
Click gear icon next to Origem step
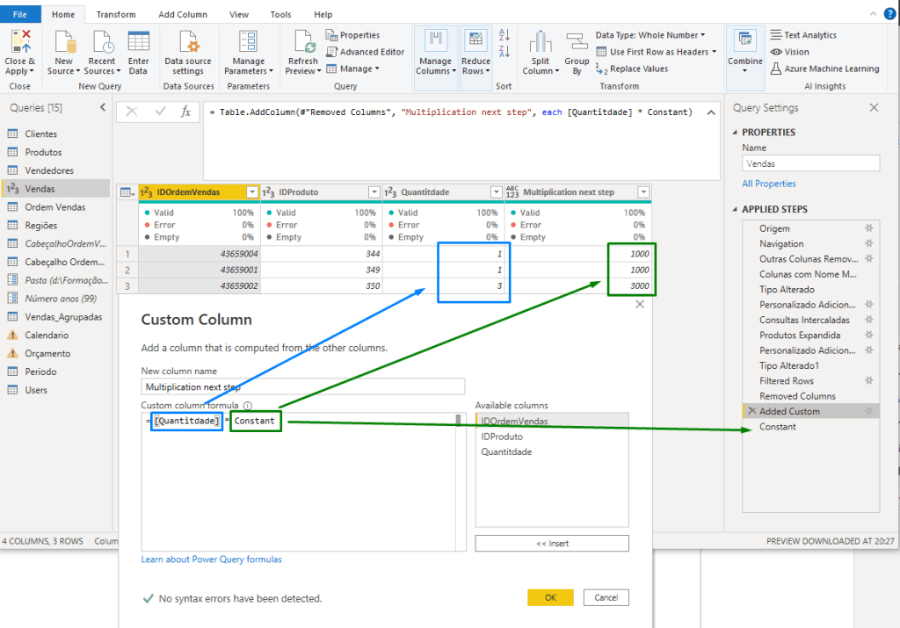click(869, 228)
